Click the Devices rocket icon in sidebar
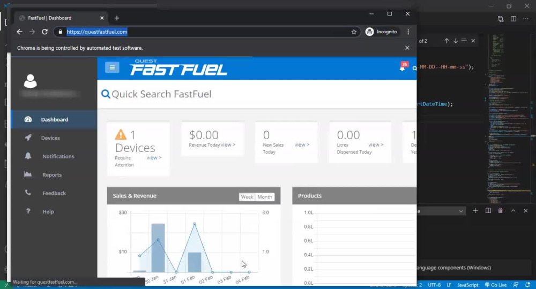Image resolution: width=536 pixels, height=289 pixels. tap(28, 138)
